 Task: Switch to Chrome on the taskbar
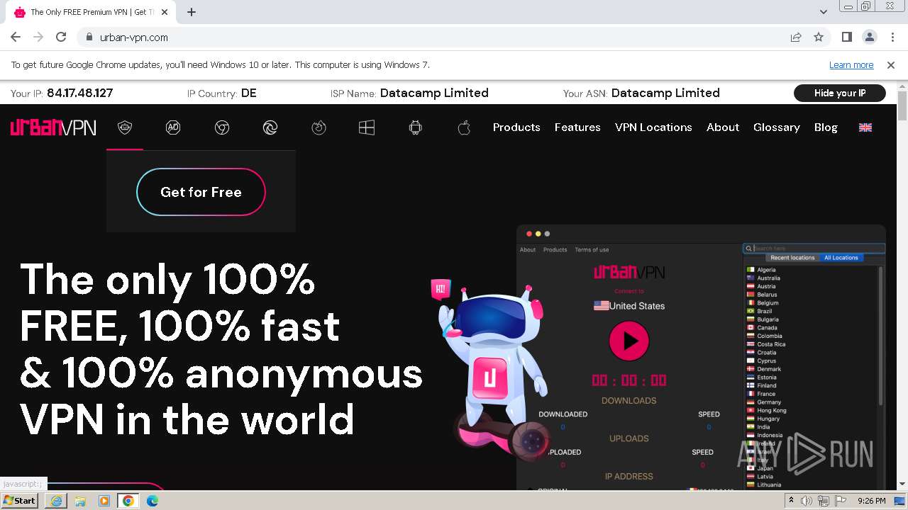click(x=128, y=501)
